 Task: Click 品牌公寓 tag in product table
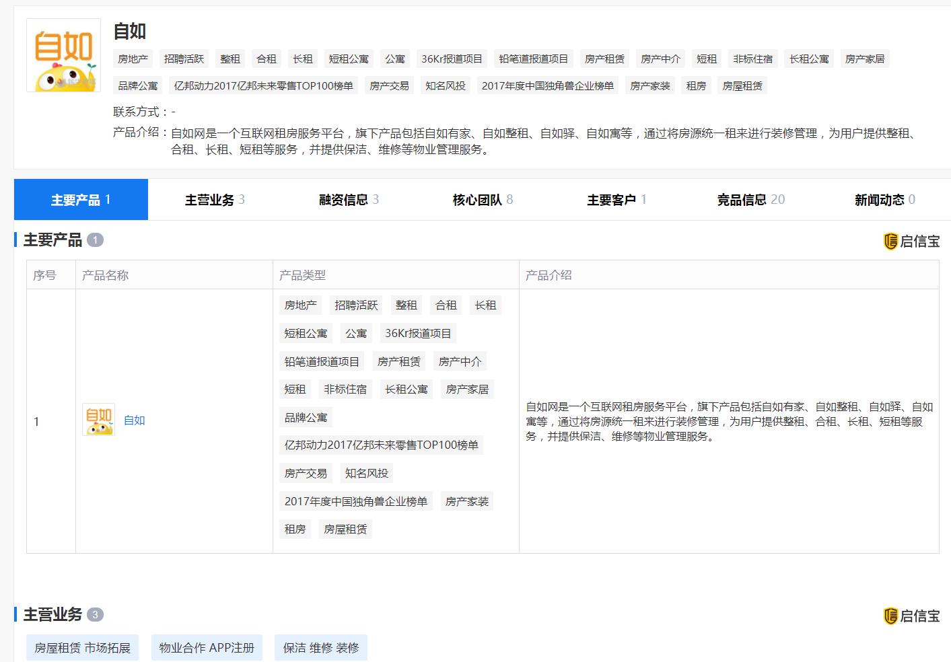click(x=306, y=418)
